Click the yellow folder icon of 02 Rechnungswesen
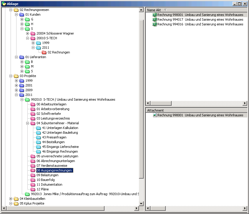The height and width of the screenshot is (214, 249). point(16,10)
